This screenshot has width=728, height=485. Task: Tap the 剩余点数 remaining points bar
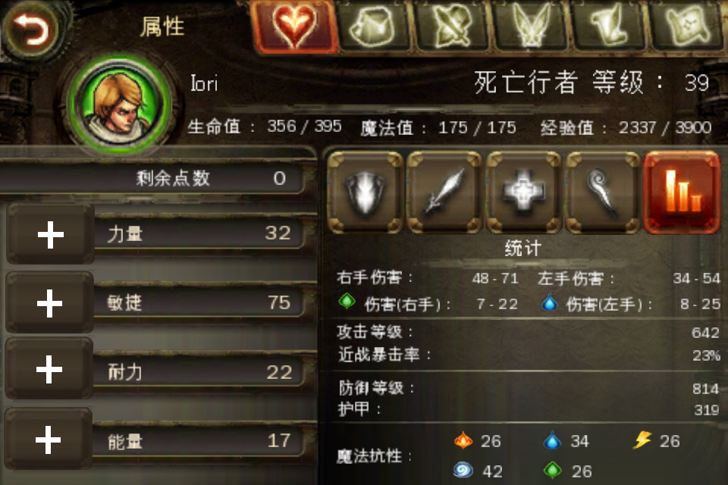pos(153,178)
